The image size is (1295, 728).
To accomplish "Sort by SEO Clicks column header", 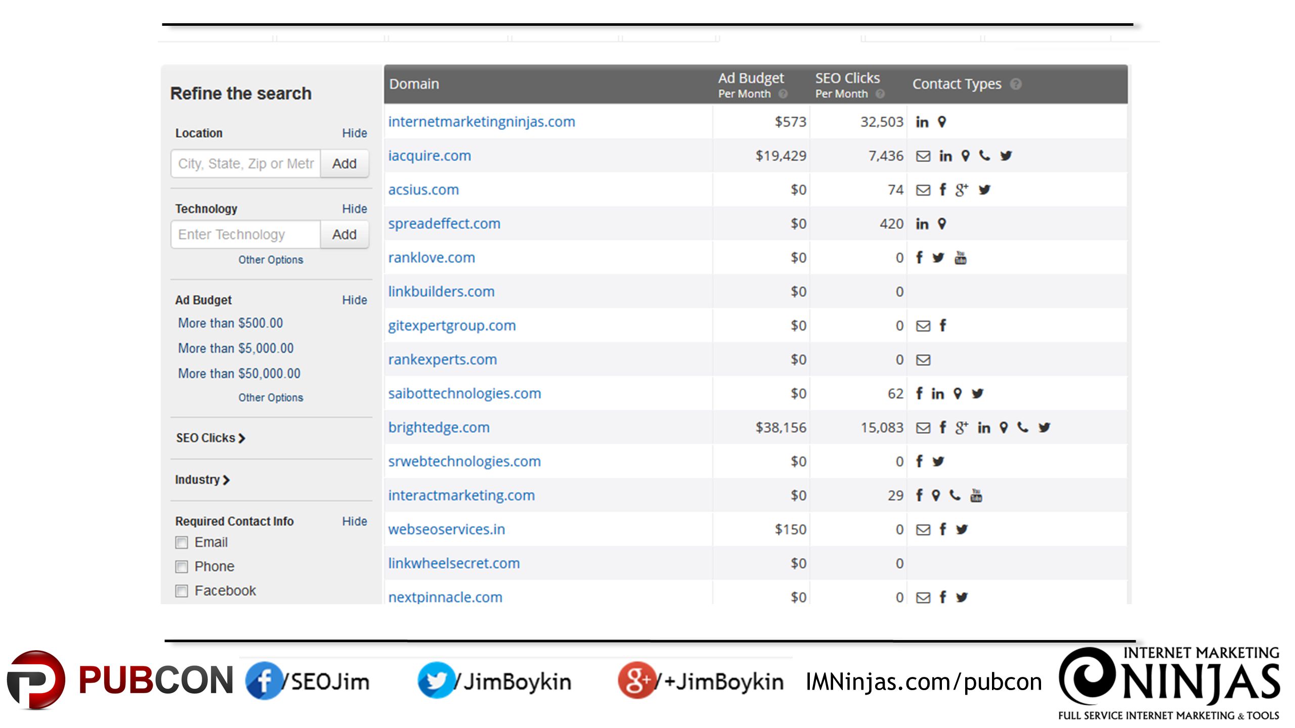I will (848, 85).
